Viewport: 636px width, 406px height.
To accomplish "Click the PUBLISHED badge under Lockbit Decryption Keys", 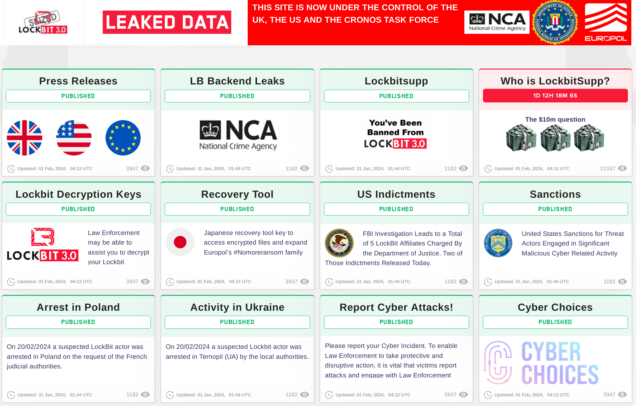I will 78,209.
